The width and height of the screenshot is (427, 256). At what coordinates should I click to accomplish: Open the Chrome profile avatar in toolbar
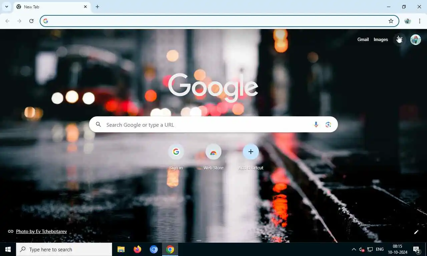point(408,21)
